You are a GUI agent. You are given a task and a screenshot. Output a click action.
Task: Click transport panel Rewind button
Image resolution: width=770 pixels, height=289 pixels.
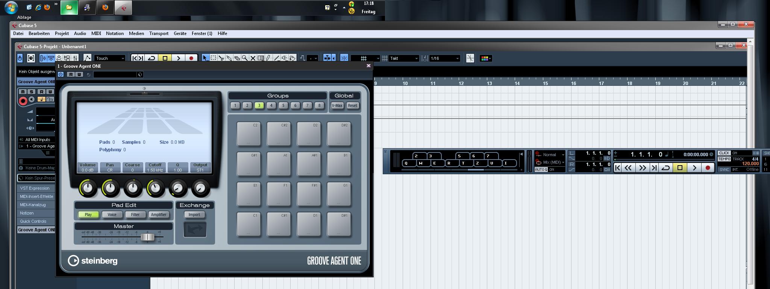[x=628, y=168]
